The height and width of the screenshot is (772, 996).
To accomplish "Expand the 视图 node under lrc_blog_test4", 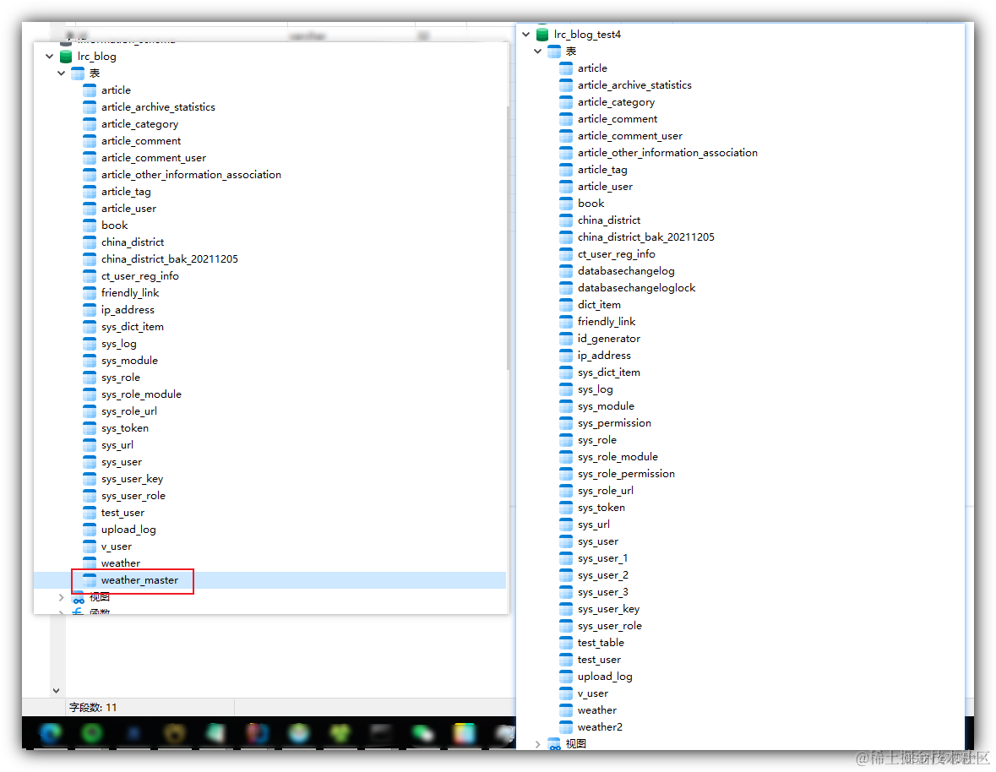I will click(x=538, y=744).
